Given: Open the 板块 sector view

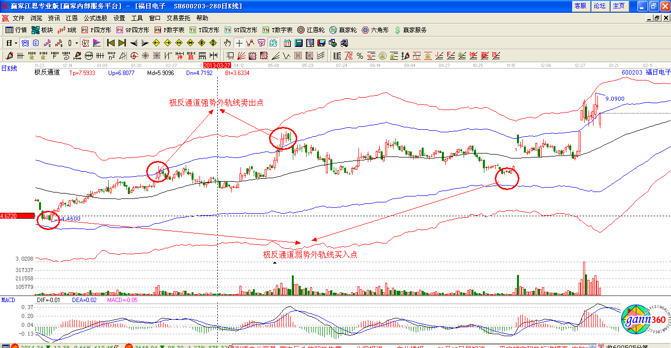Looking at the screenshot, I should click(x=42, y=30).
